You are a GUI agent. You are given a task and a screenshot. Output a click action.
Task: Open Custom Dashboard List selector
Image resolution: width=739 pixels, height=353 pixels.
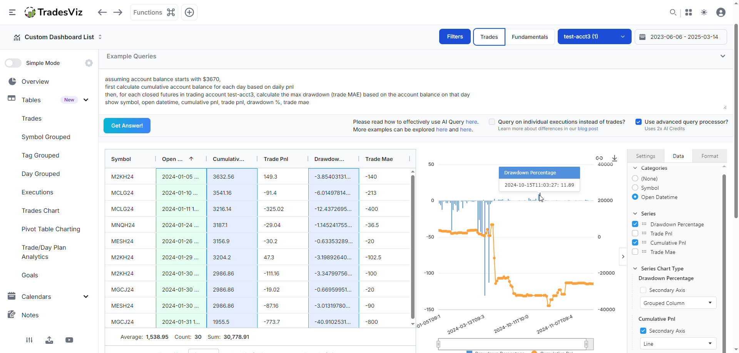pyautogui.click(x=58, y=37)
